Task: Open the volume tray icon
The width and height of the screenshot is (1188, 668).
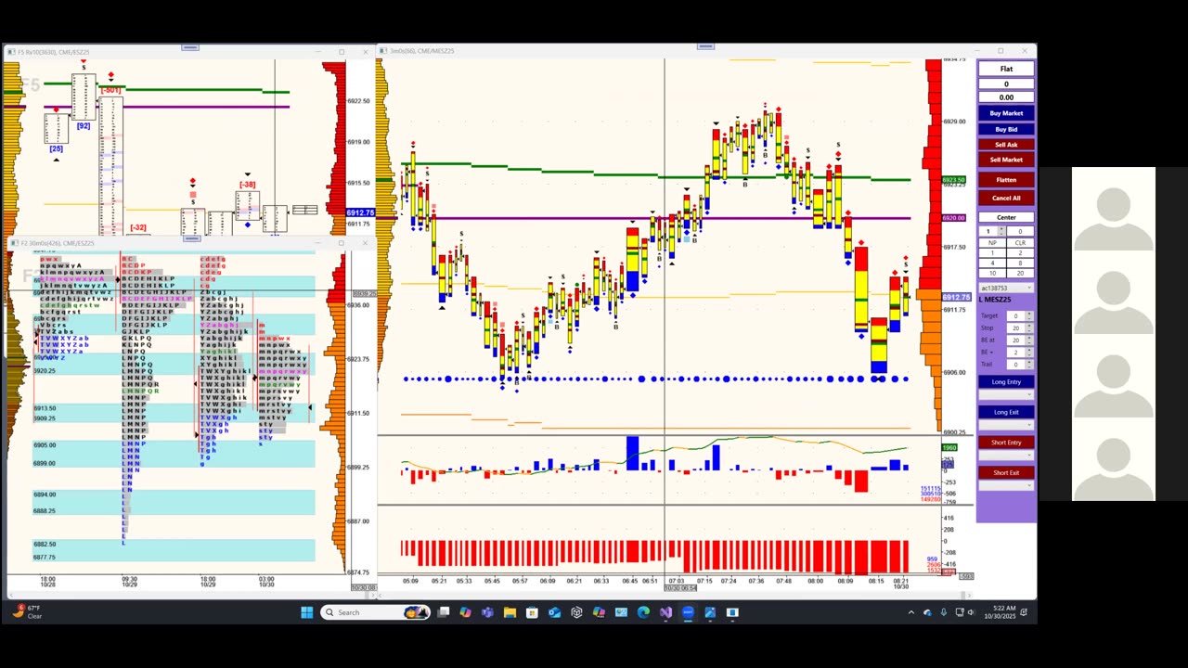Action: point(972,612)
